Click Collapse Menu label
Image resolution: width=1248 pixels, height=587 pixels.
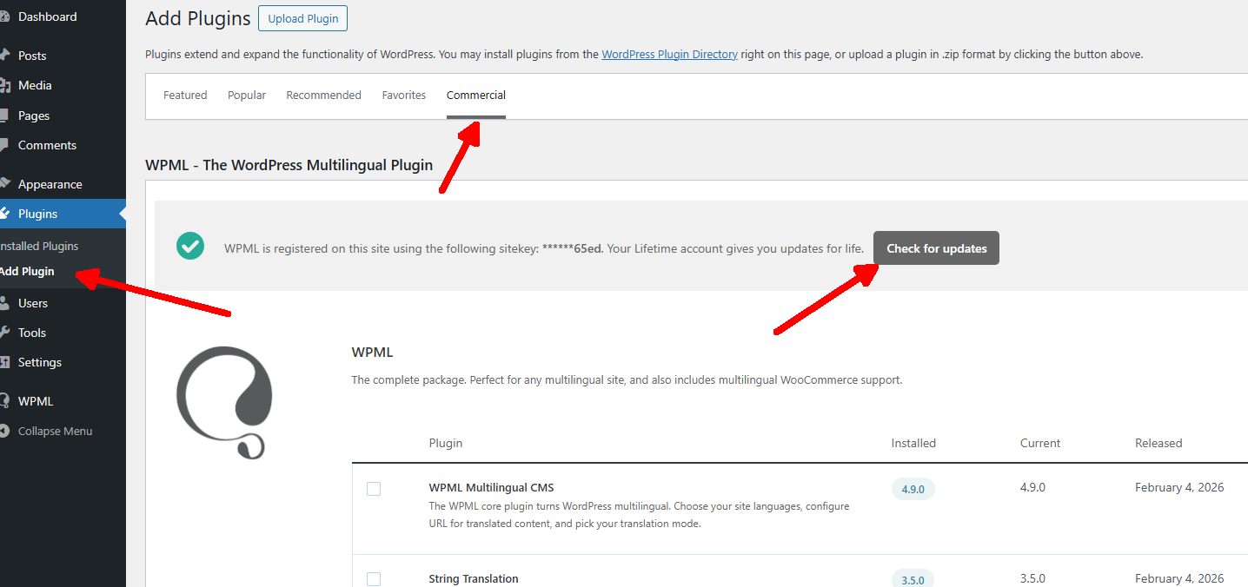pyautogui.click(x=55, y=431)
